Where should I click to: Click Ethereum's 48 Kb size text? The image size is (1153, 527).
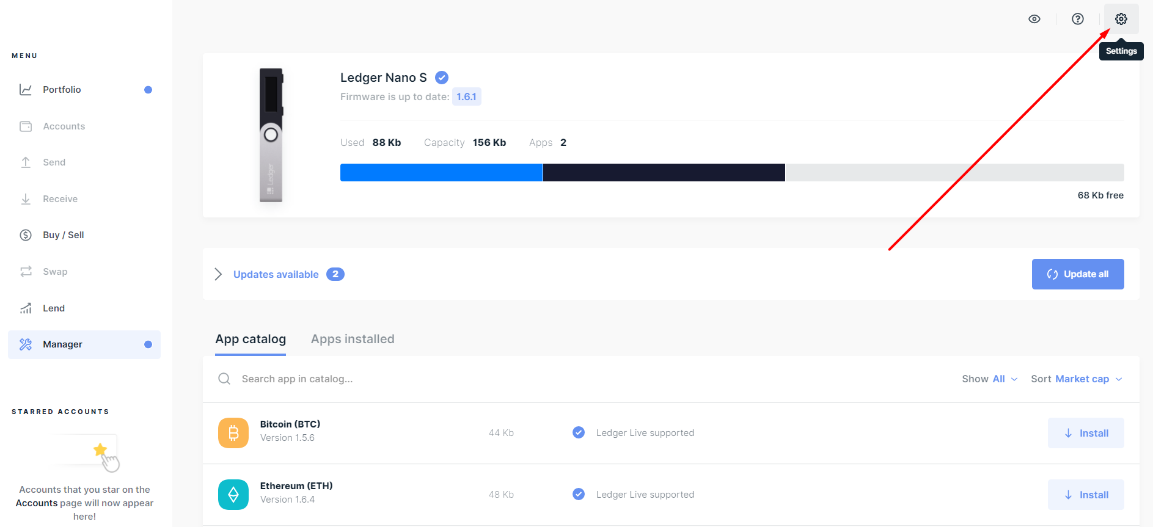pos(501,494)
